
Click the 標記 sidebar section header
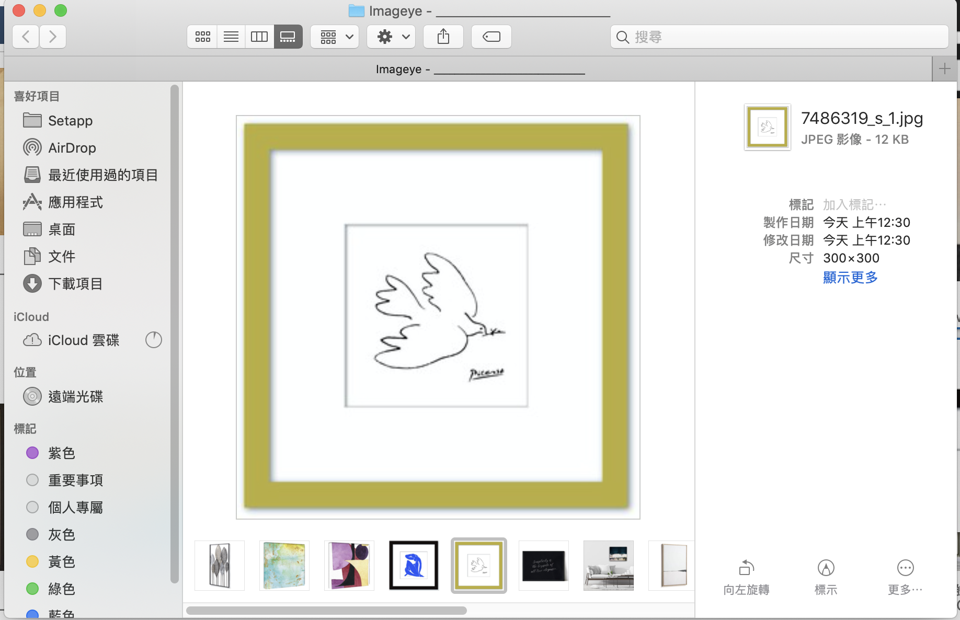(25, 429)
